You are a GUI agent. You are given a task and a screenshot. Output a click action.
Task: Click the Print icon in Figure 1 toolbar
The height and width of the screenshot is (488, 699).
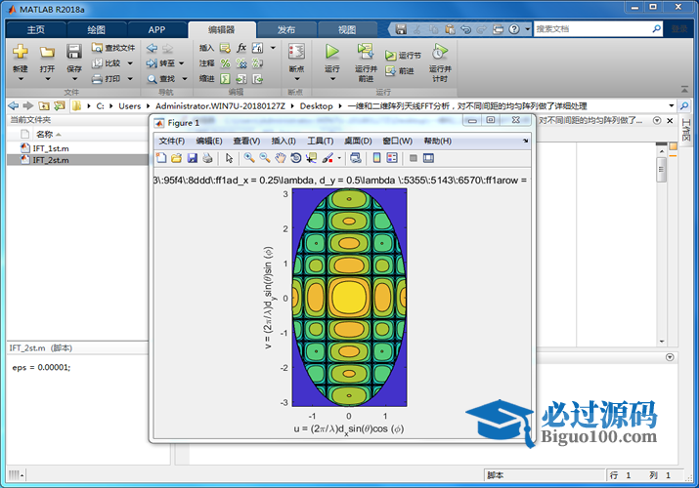point(207,158)
